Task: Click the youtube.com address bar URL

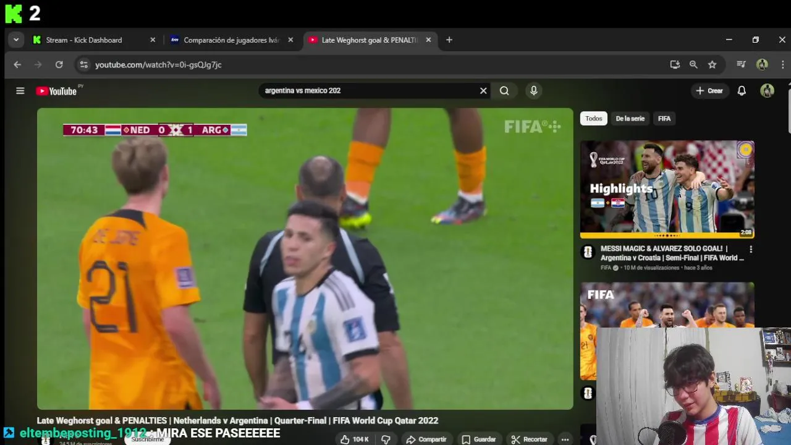Action: pos(158,64)
